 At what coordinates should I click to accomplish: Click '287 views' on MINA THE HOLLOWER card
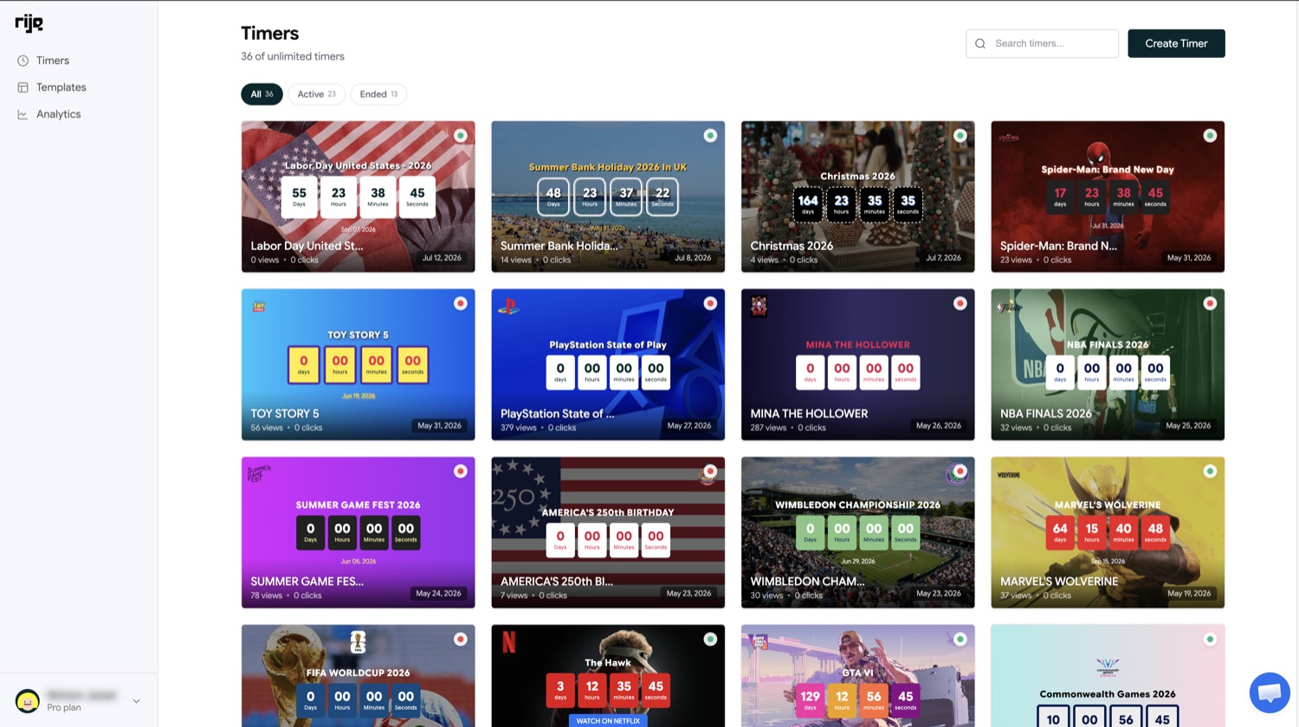[768, 428]
